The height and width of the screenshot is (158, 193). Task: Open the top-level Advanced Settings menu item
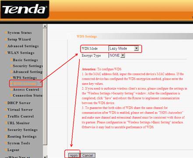click(23, 46)
